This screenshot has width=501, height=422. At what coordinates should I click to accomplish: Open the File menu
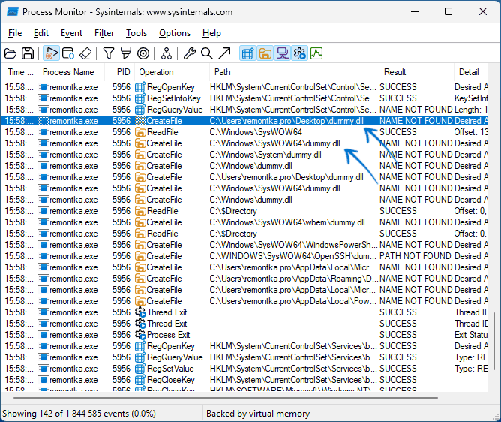pos(15,33)
